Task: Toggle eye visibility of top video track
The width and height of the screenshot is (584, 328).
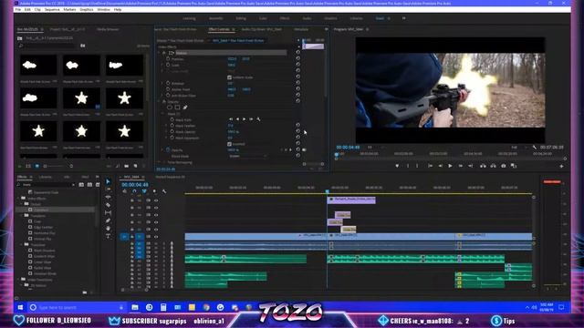Action: 156,200
